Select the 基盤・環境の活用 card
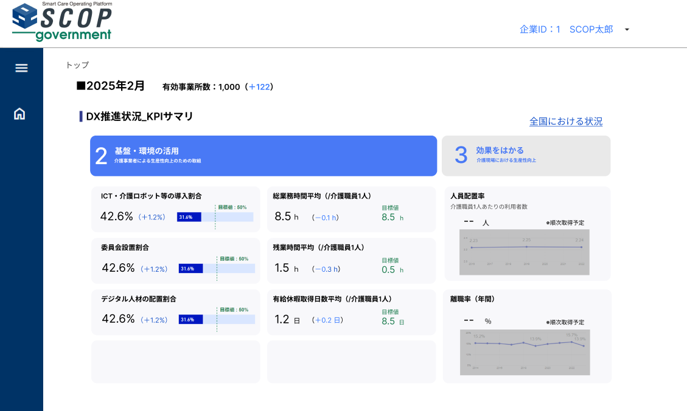Screen dimensions: 687x411 [x=264, y=156]
